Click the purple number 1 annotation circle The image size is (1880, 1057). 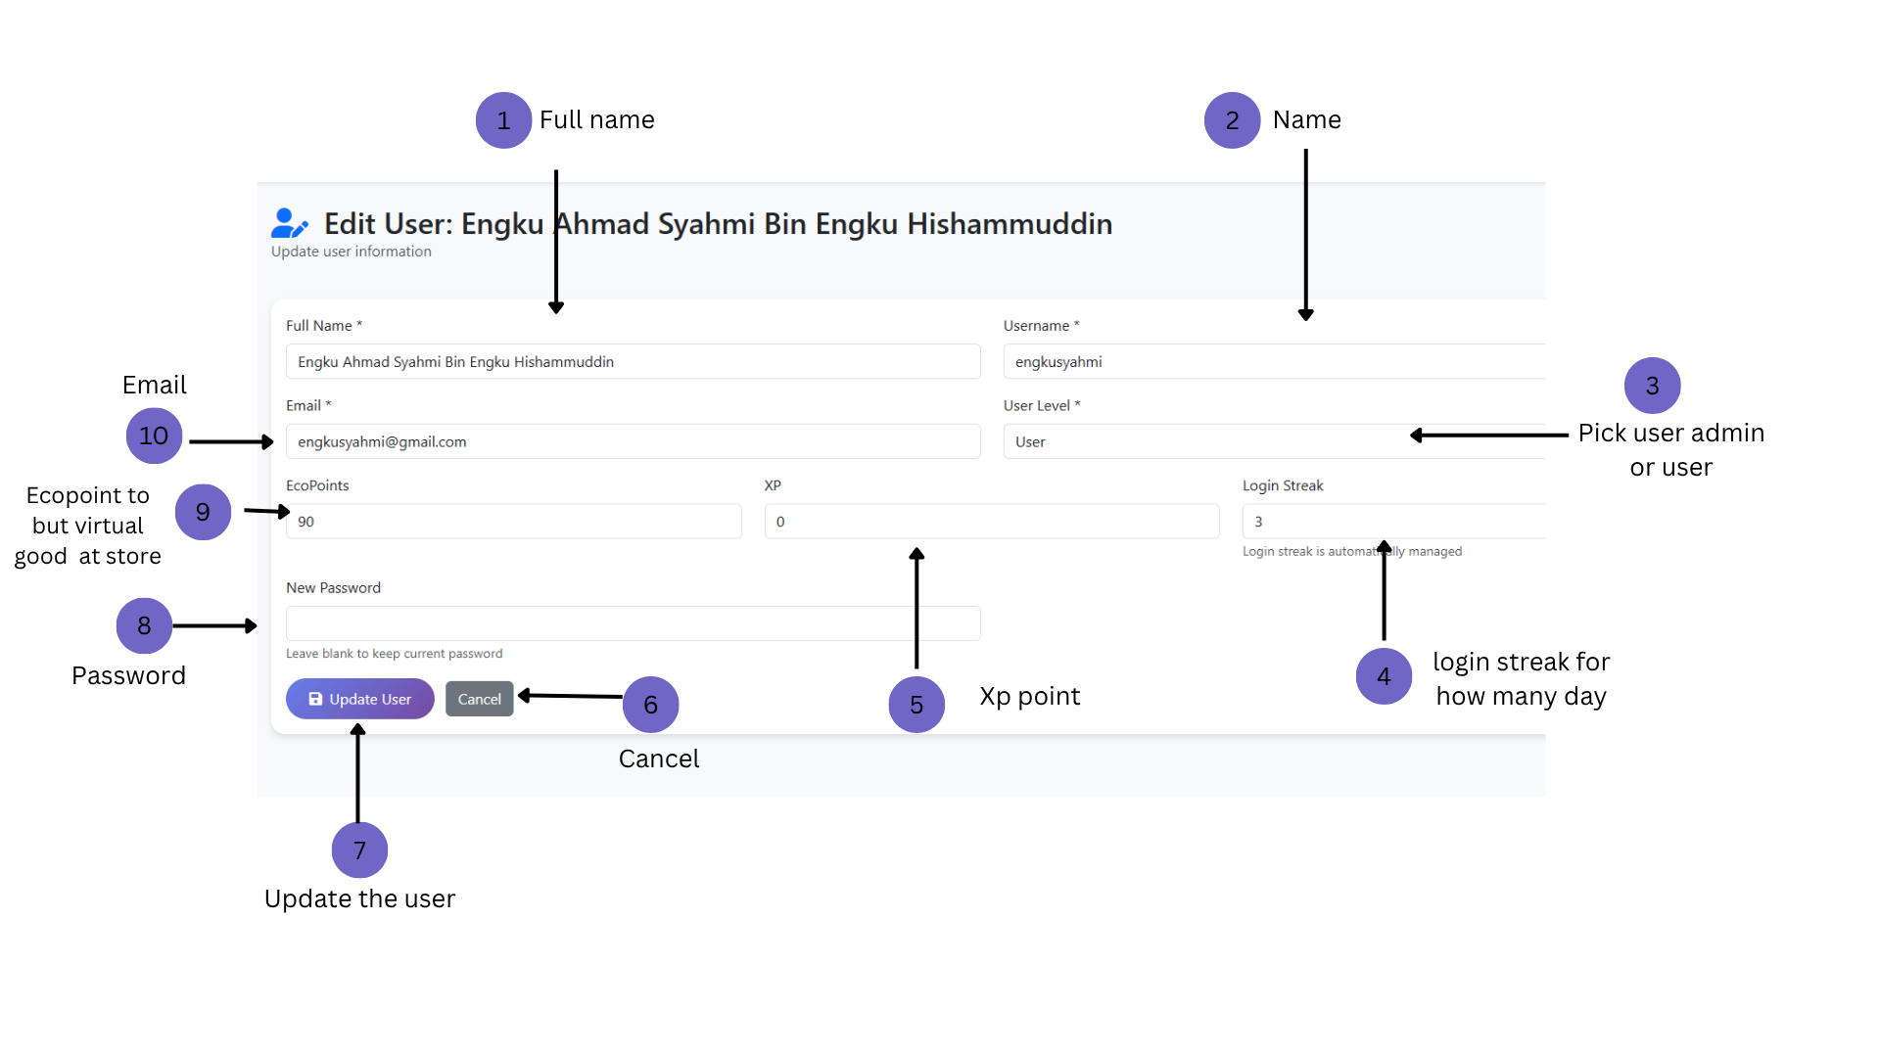503,120
